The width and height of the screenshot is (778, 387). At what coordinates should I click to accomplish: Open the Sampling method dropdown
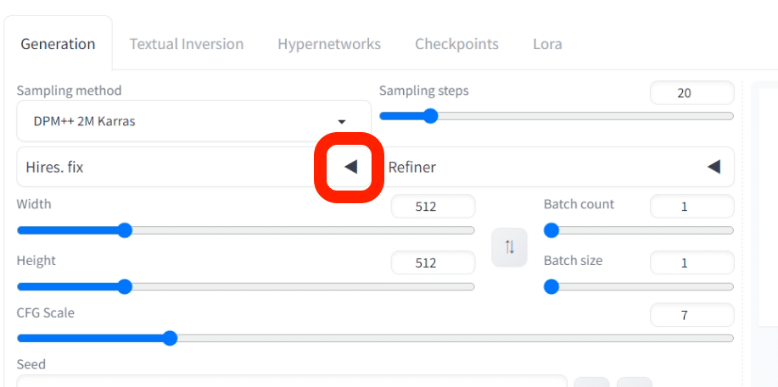pyautogui.click(x=193, y=121)
